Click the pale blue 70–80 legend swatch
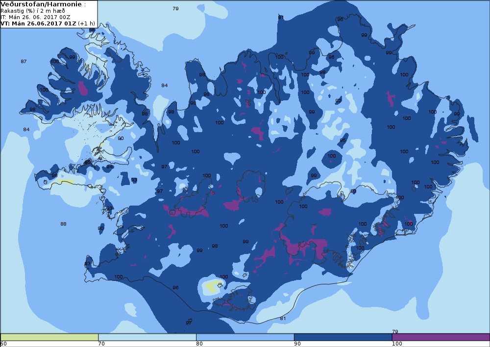This screenshot has width=490, height=347. [x=147, y=337]
